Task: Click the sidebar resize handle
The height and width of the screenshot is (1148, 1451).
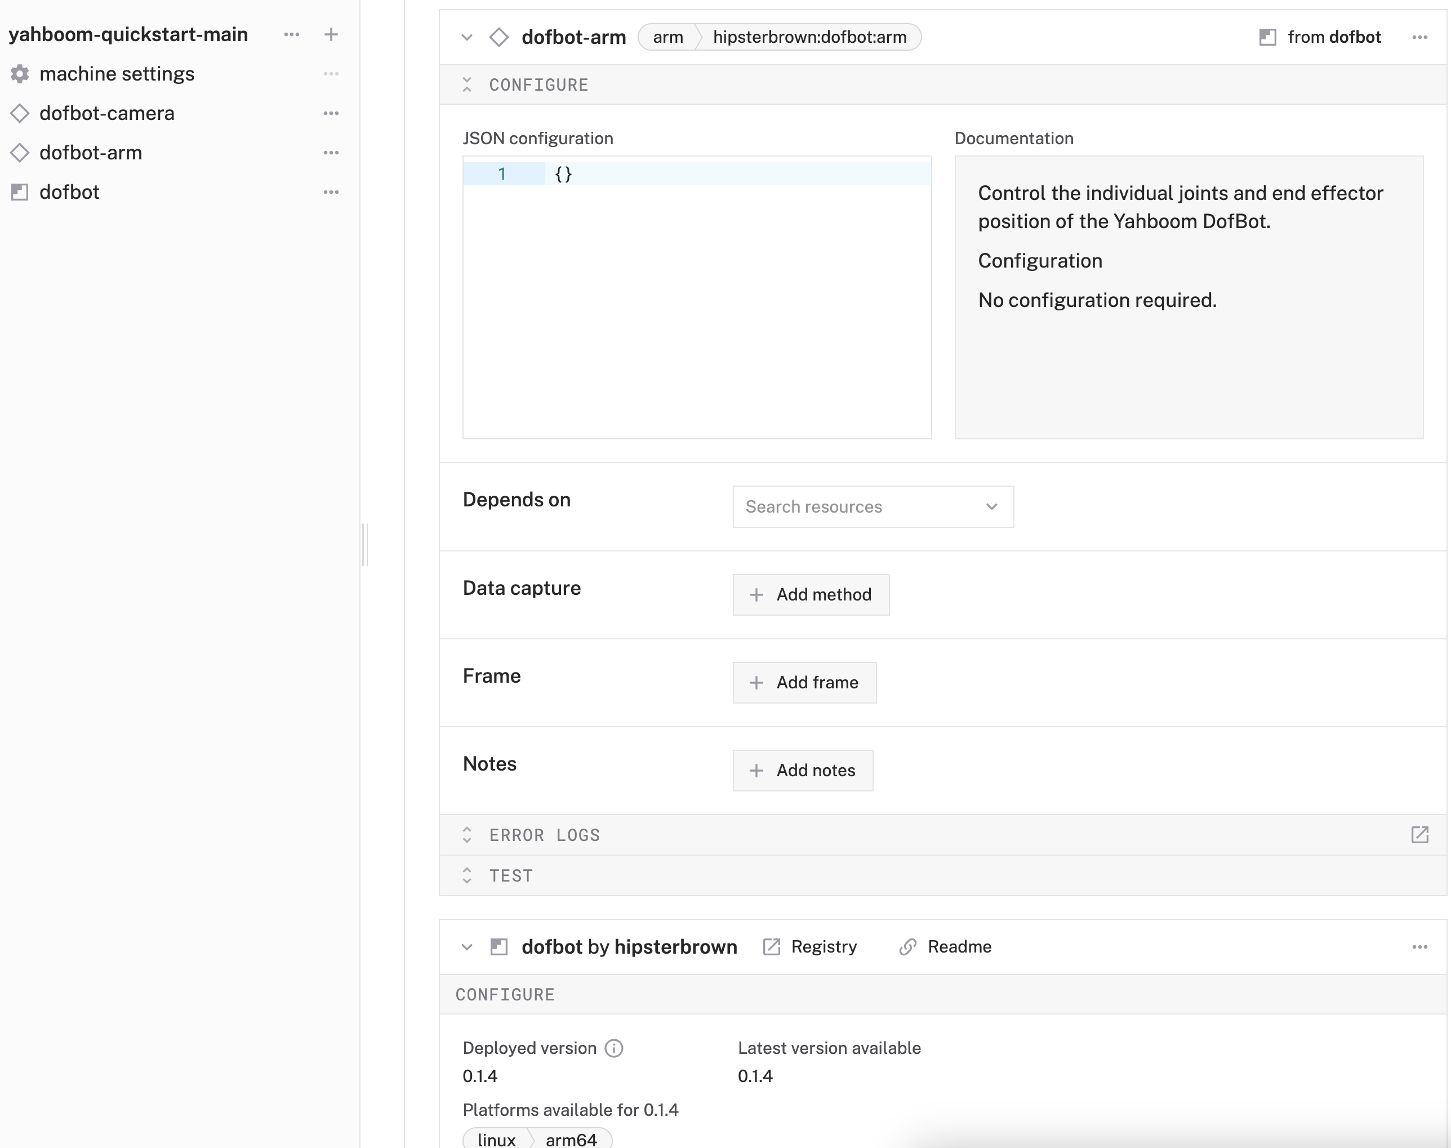Action: tap(365, 544)
